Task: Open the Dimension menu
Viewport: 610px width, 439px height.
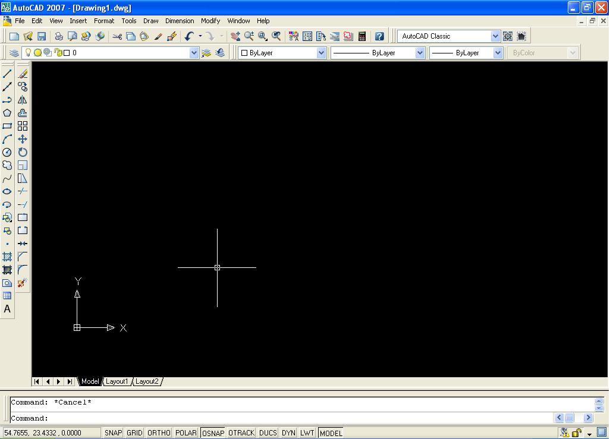Action: (x=180, y=21)
